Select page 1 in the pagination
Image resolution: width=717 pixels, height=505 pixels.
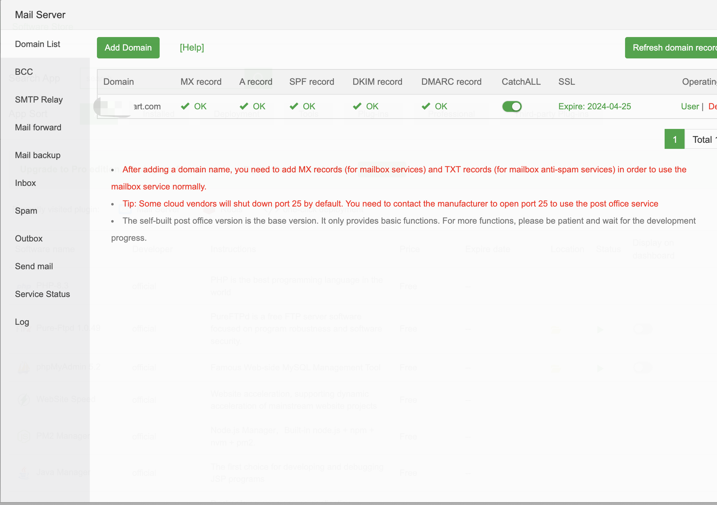tap(675, 139)
